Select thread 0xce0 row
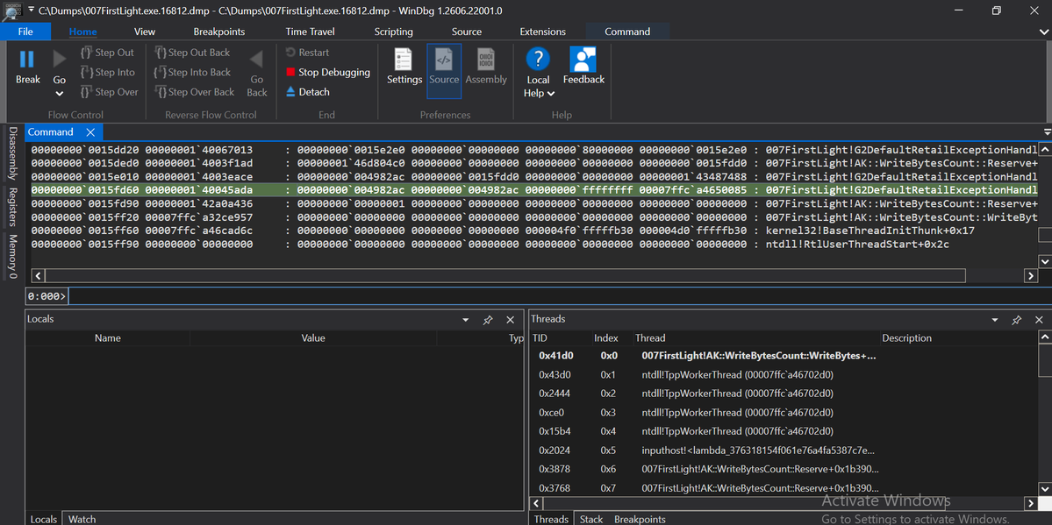This screenshot has width=1052, height=525. (783, 412)
